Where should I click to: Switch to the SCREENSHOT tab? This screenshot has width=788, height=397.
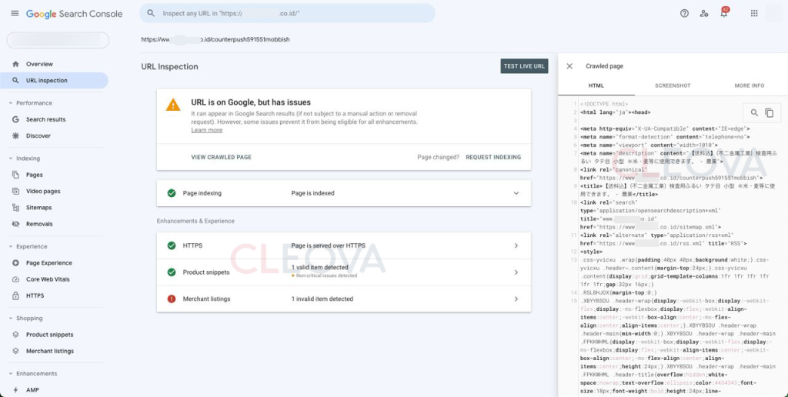(x=673, y=85)
